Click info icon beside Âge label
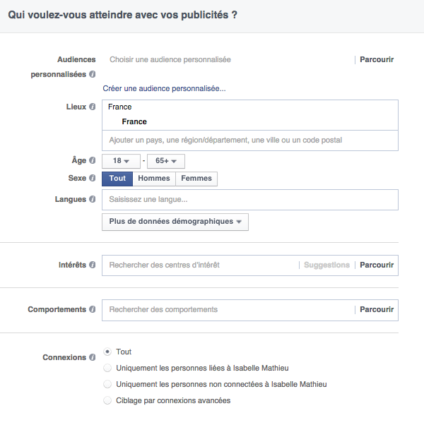The width and height of the screenshot is (424, 437). point(93,161)
